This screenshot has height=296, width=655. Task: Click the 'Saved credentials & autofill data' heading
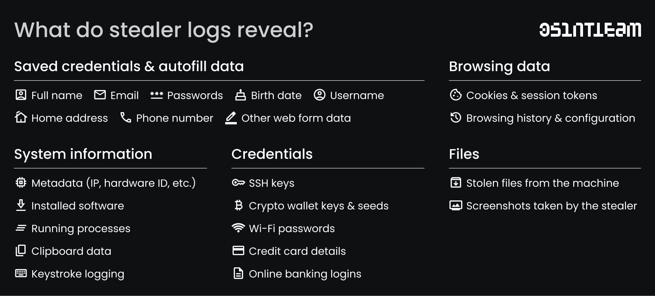point(129,66)
